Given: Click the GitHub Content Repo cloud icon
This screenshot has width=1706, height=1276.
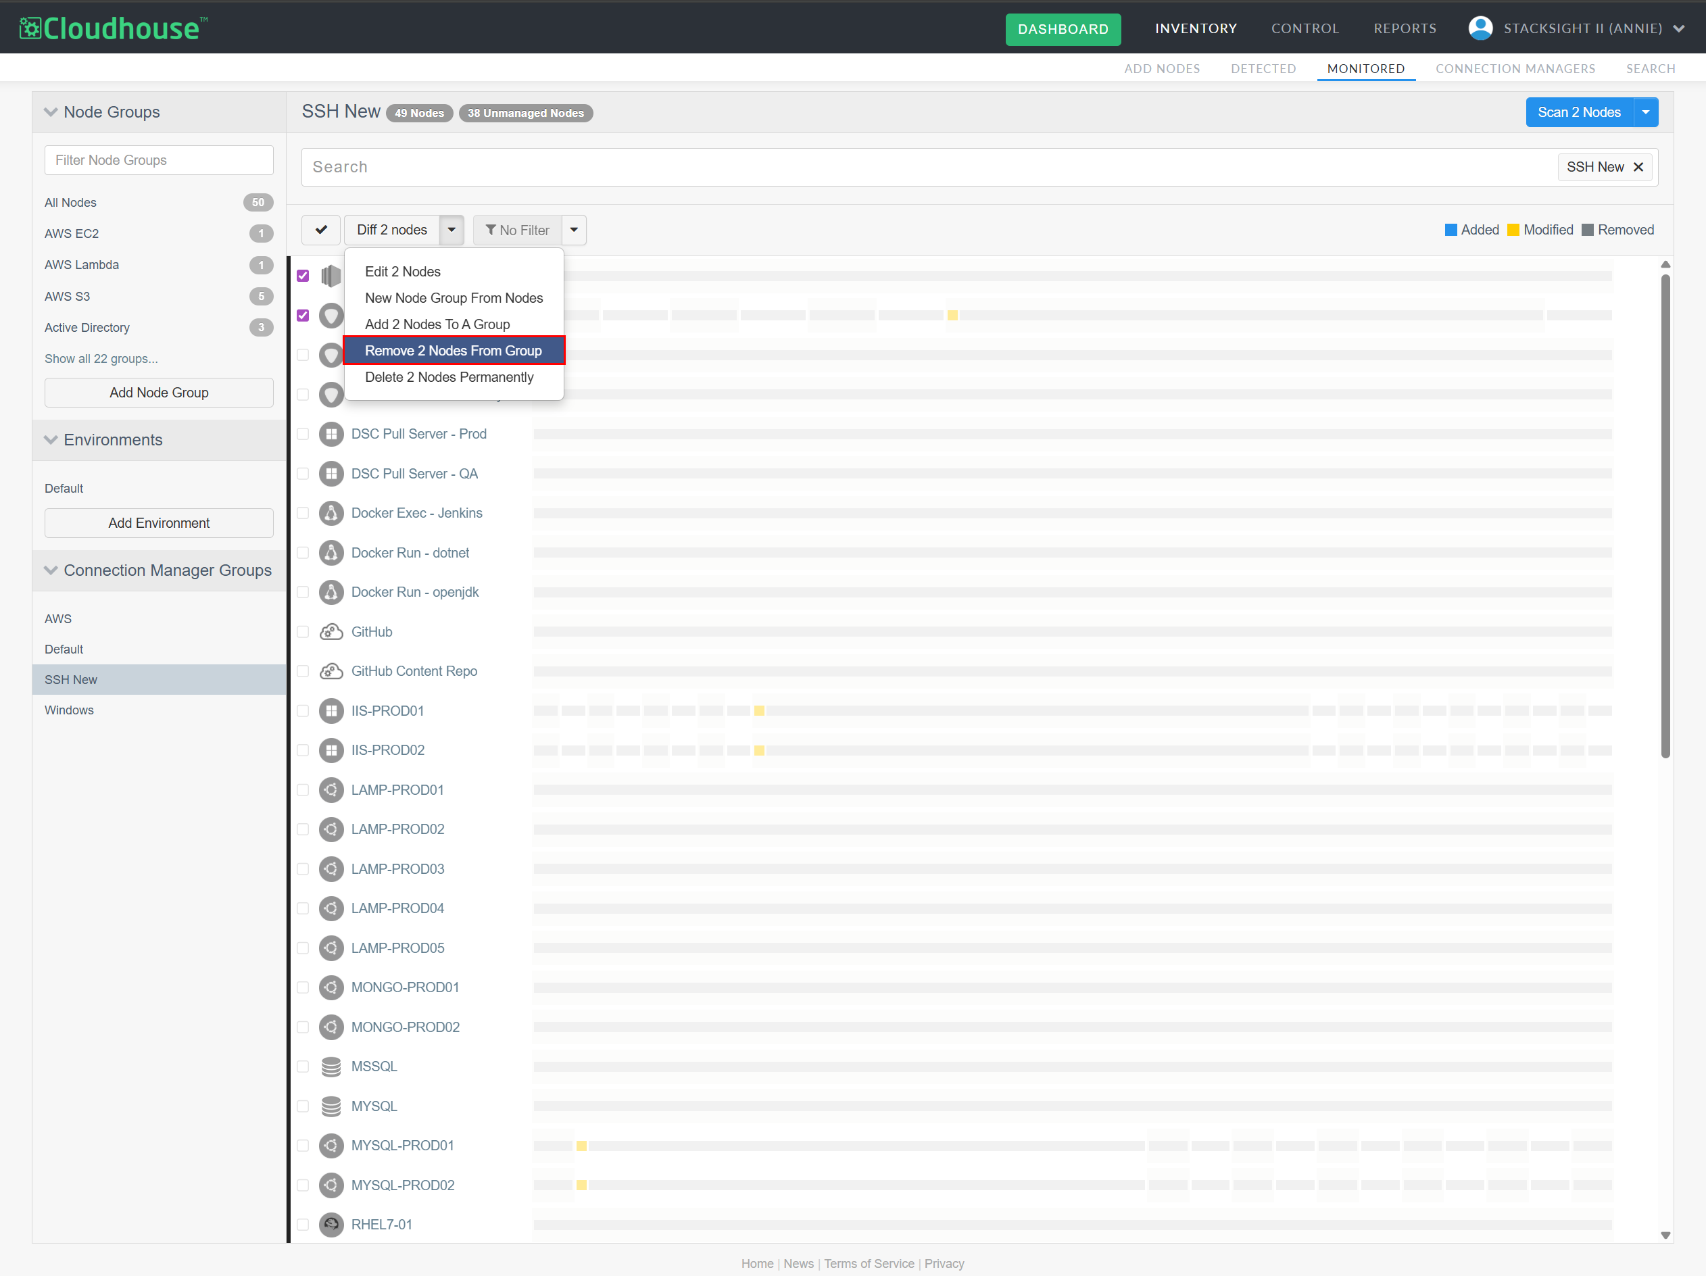Looking at the screenshot, I should pos(331,670).
